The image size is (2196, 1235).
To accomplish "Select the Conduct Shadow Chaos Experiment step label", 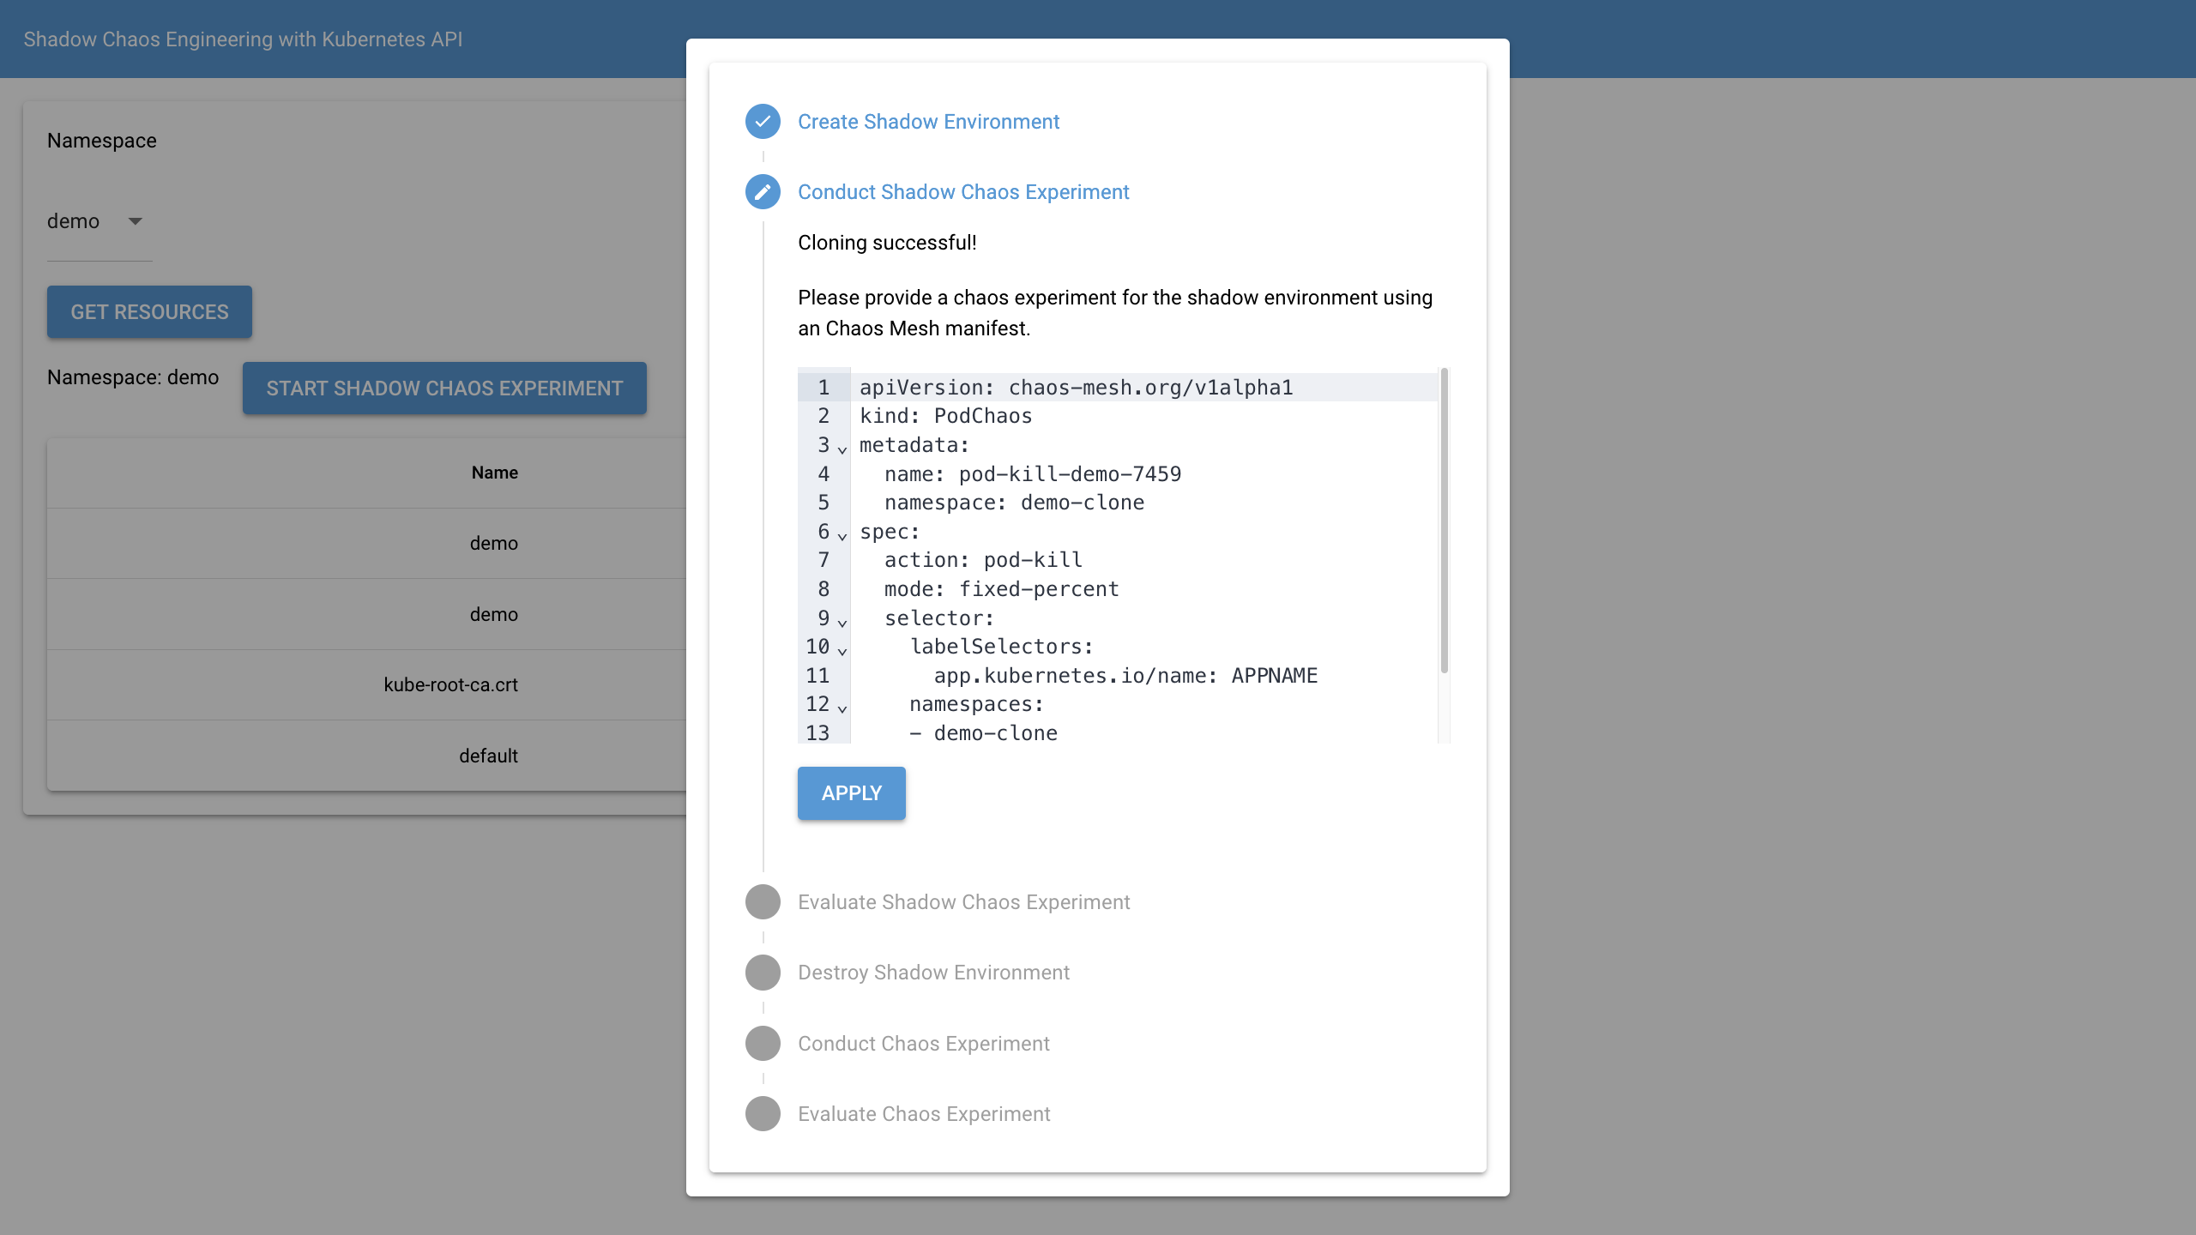I will coord(962,192).
